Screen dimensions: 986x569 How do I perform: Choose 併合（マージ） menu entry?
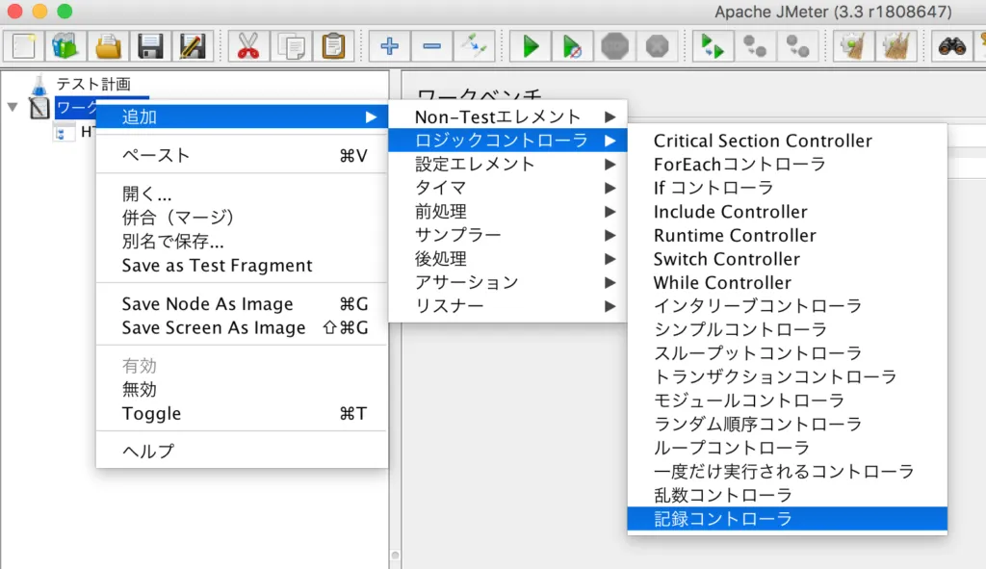click(x=242, y=218)
